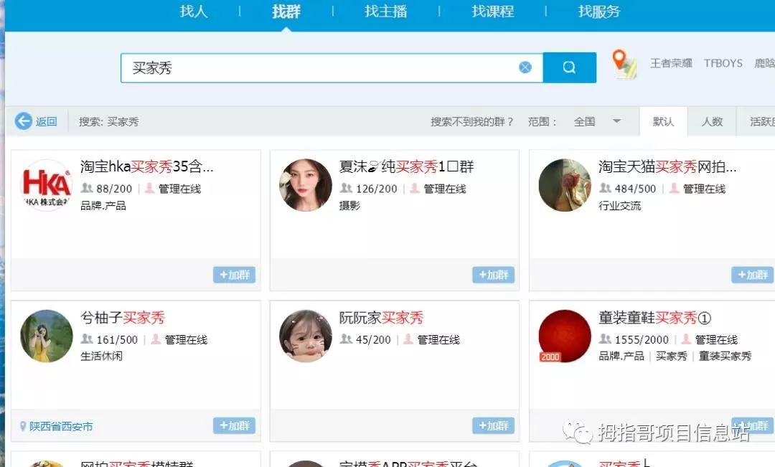The width and height of the screenshot is (775, 467).
Task: Click the hot search term 王者荣耀
Action: pyautogui.click(x=670, y=63)
